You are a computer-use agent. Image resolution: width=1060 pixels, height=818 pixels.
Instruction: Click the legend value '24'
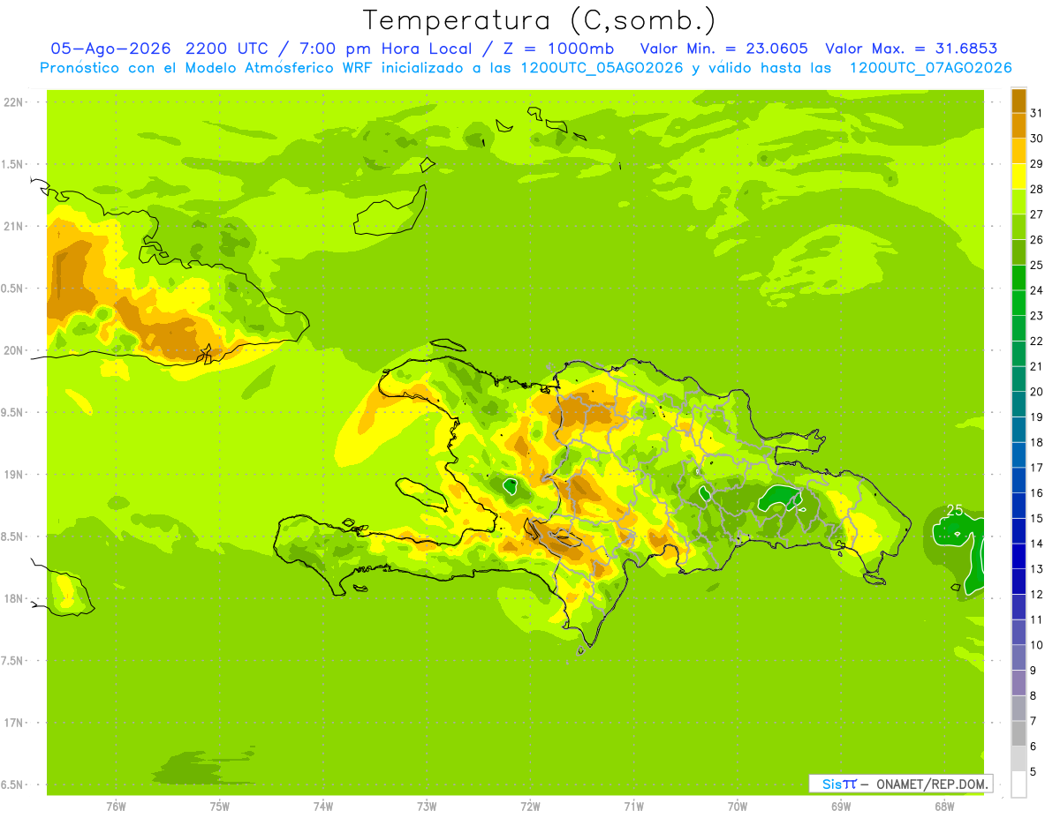[x=1036, y=290]
